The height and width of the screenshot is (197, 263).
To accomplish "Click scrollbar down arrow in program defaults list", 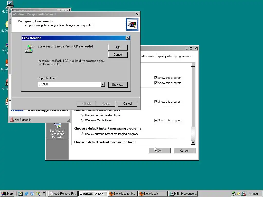I will tap(193, 143).
